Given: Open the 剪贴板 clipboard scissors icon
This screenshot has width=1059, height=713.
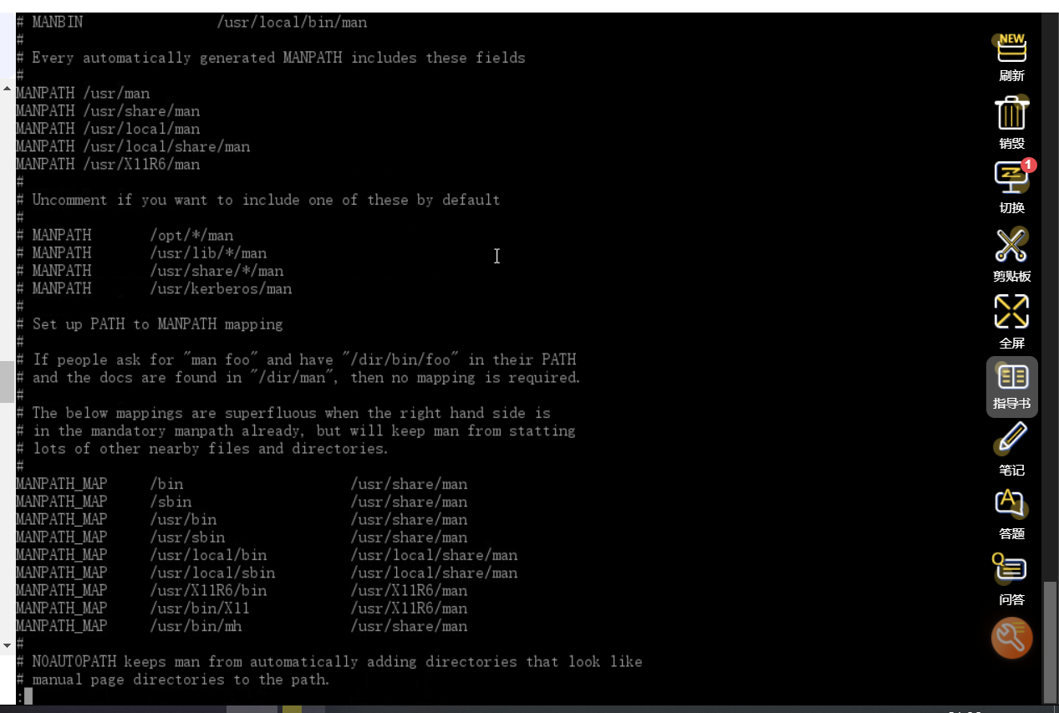Looking at the screenshot, I should tap(1011, 254).
